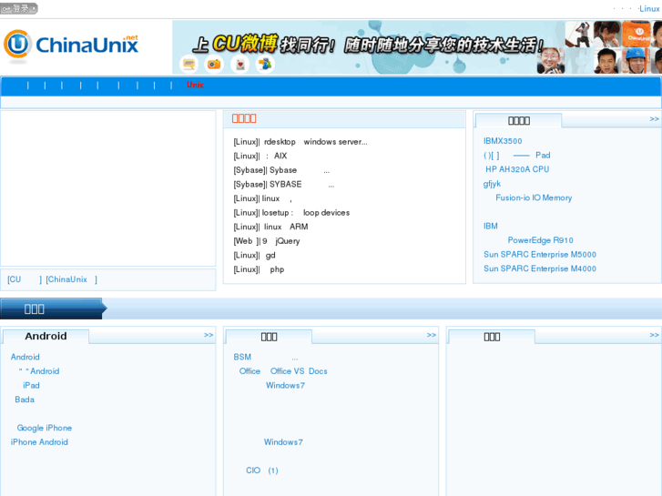This screenshot has height=496, width=662.
Task: Click the more arrows in the BSM panel
Action: pyautogui.click(x=431, y=335)
